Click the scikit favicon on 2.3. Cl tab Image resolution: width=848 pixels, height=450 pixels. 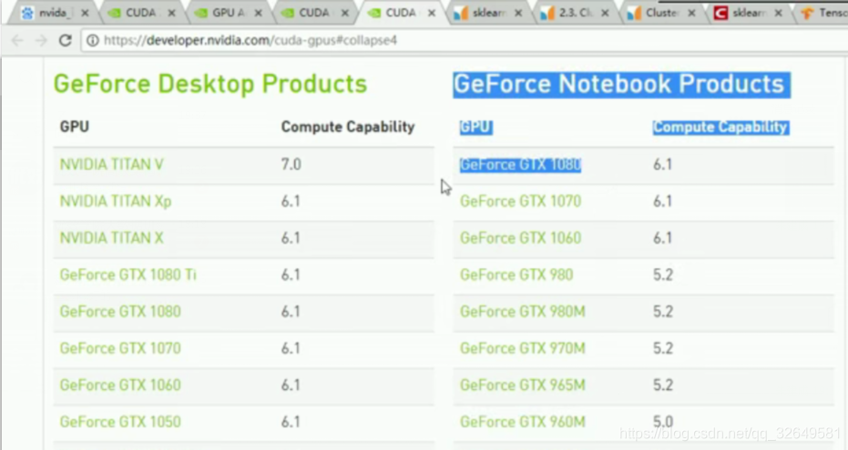click(x=547, y=13)
